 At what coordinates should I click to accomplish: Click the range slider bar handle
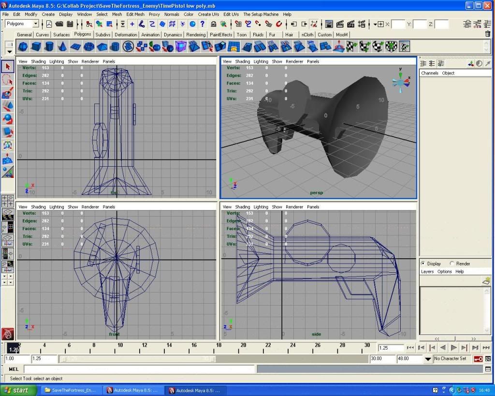pyautogui.click(x=138, y=359)
